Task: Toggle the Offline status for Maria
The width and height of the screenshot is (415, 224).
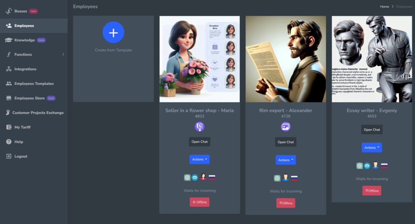Action: point(199,202)
